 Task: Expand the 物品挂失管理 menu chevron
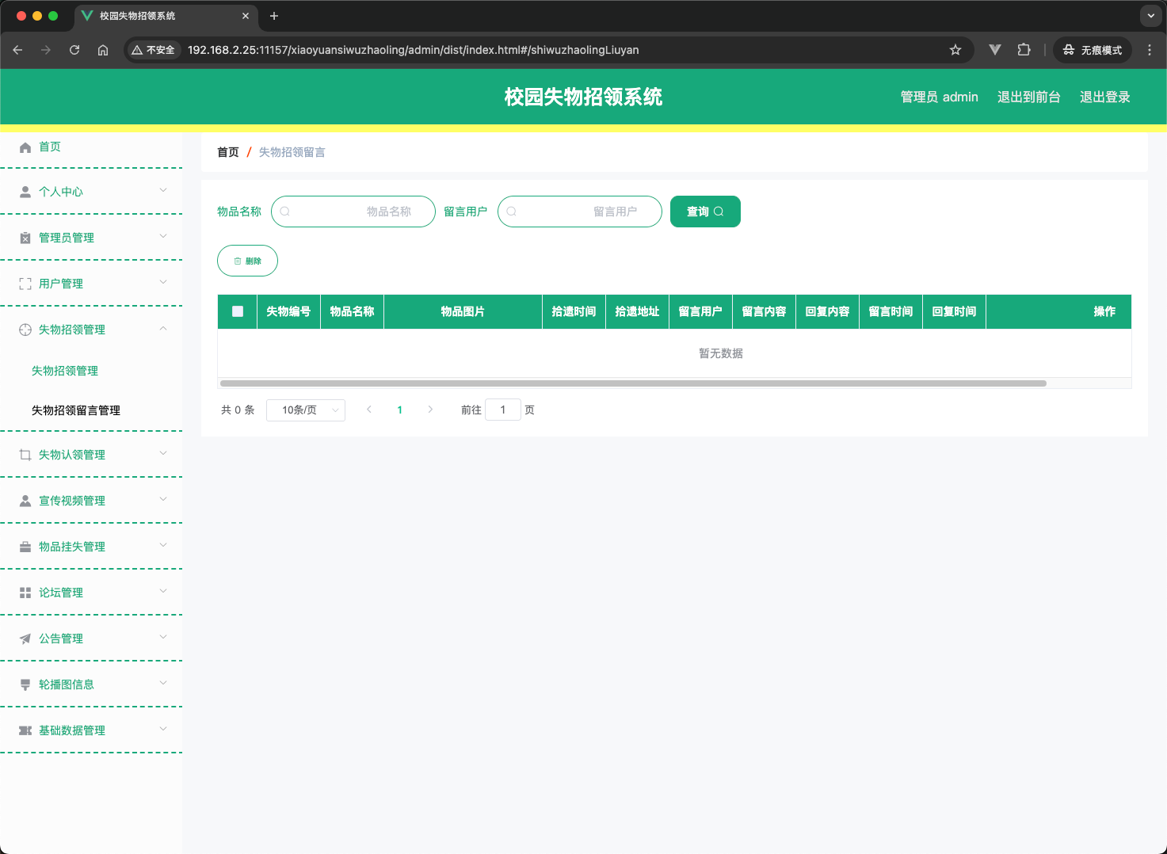tap(163, 545)
